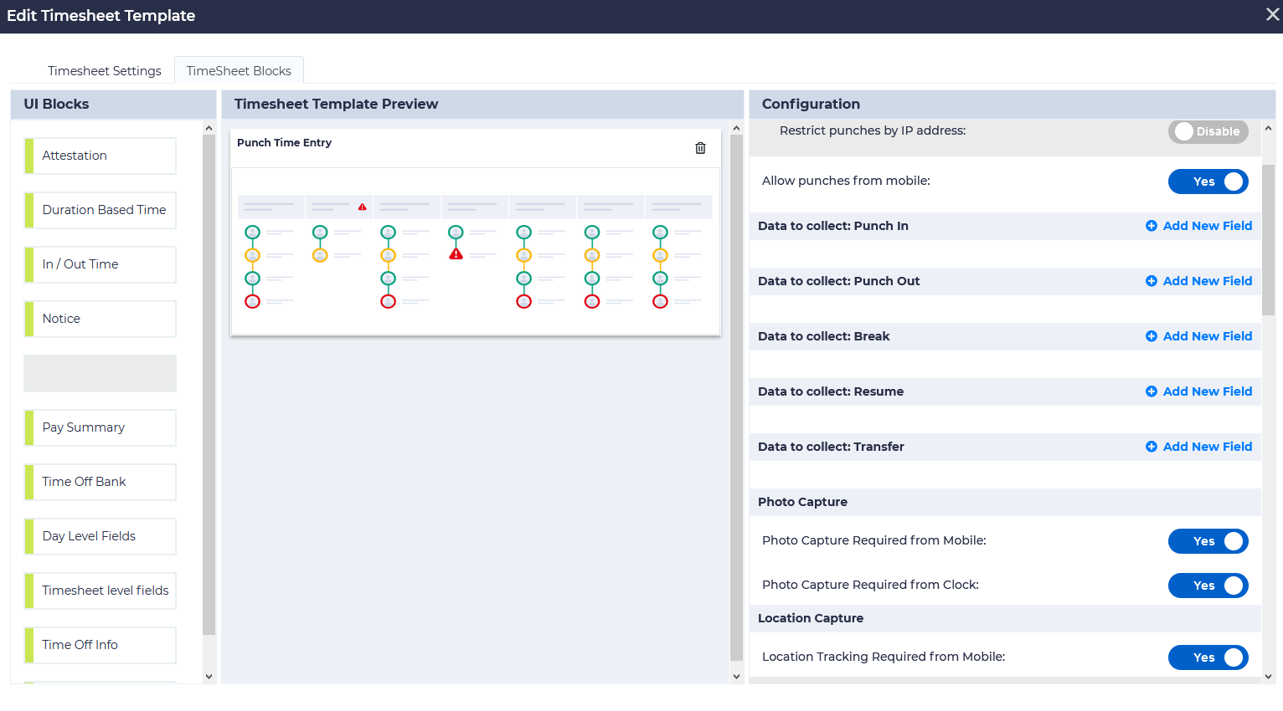Click plus icon beside Punch Out field

[1151, 281]
